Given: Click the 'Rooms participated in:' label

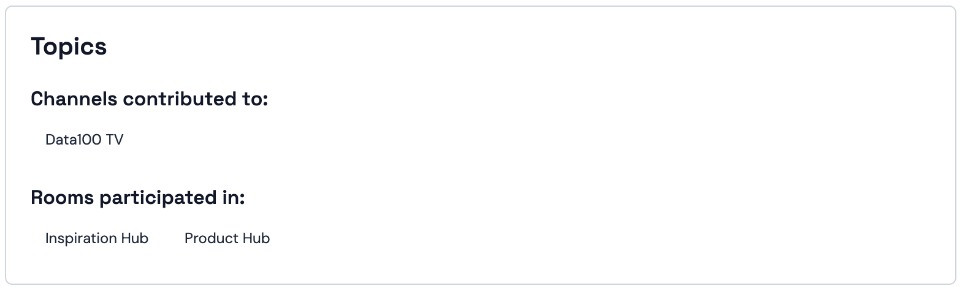Looking at the screenshot, I should (138, 198).
